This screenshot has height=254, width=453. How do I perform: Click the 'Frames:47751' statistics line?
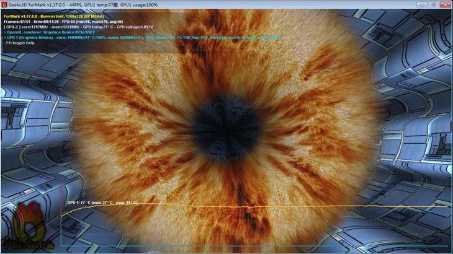[x=63, y=22]
